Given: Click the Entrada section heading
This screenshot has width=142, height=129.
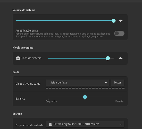Looking at the screenshot, I should [17, 114].
